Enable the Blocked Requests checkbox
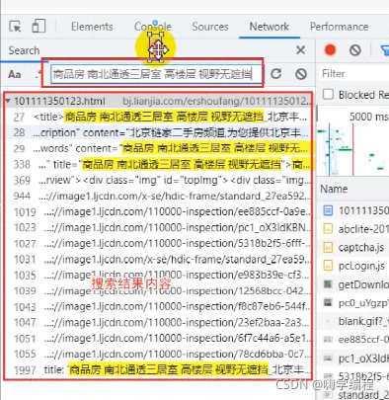Image resolution: width=389 pixels, height=400 pixels. click(328, 95)
